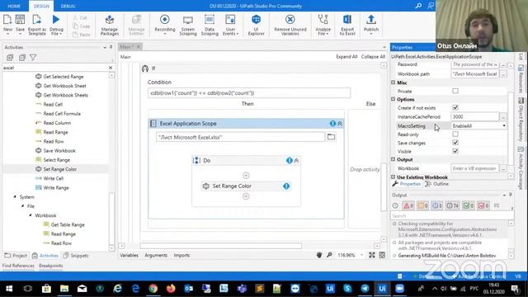Collapse Use Existing Workbook group

pos(393,177)
